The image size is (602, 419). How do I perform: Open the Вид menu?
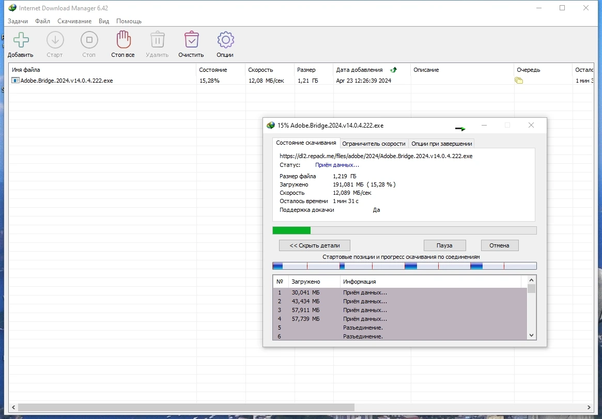[x=104, y=21]
